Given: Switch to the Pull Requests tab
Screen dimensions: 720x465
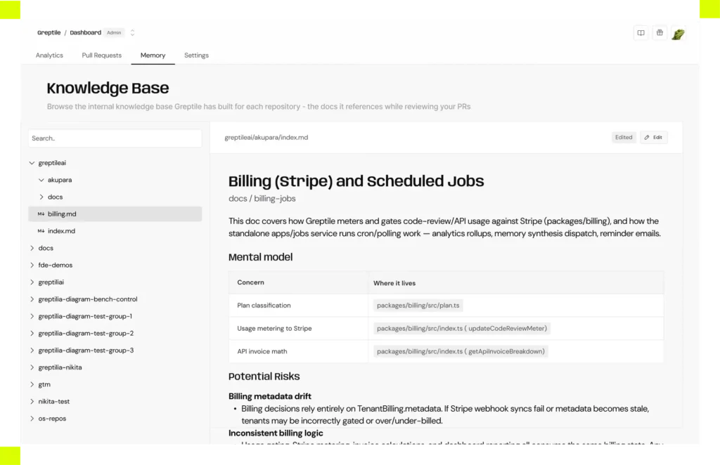Looking at the screenshot, I should (x=101, y=55).
